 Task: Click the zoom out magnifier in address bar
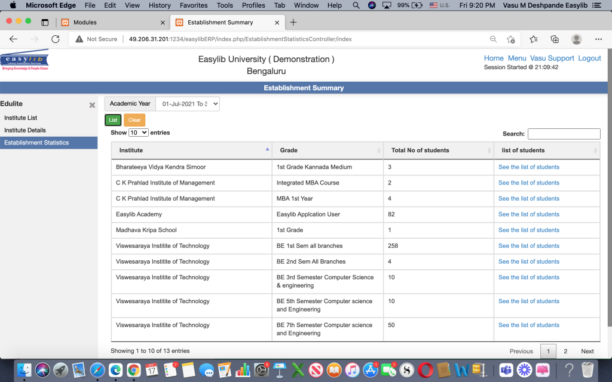point(493,39)
